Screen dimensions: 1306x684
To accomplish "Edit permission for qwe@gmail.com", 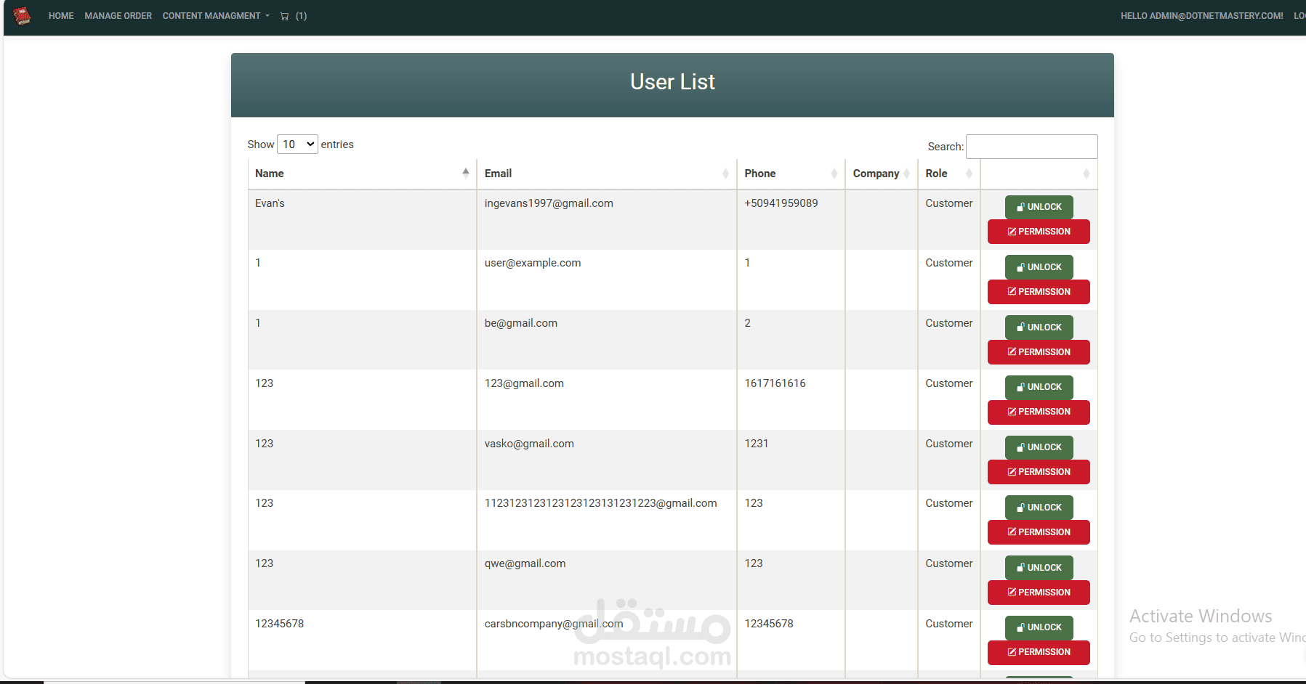I will (x=1039, y=593).
